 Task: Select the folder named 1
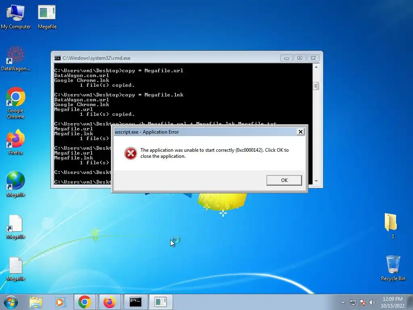pyautogui.click(x=391, y=226)
